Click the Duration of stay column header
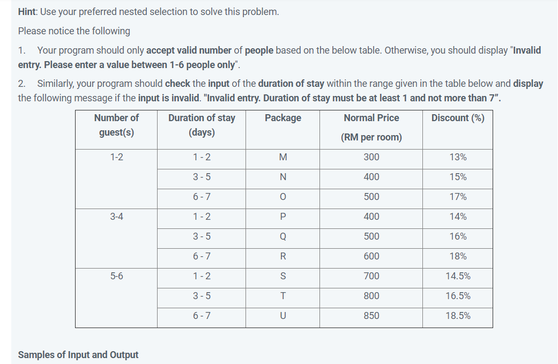This screenshot has height=364, width=558. point(202,130)
